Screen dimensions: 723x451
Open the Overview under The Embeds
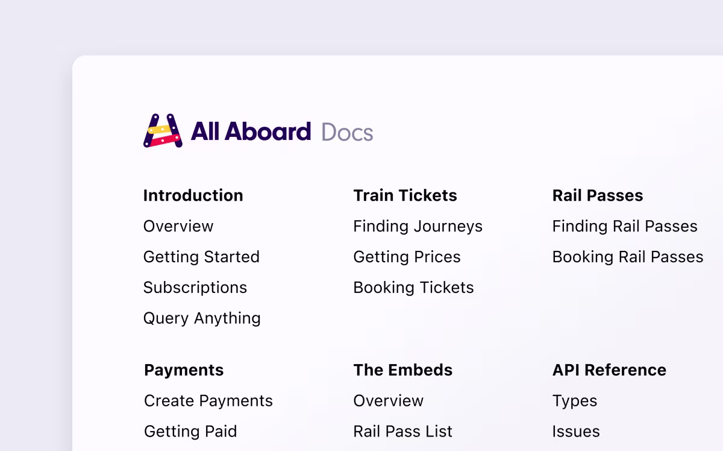tap(389, 400)
